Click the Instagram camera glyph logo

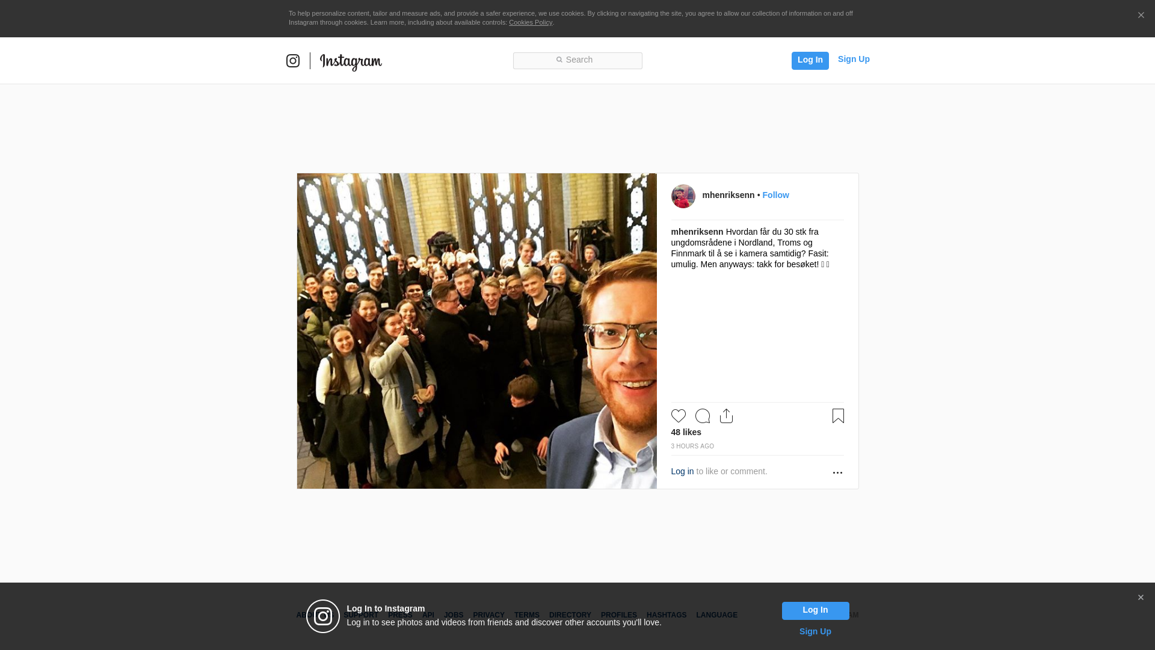point(293,61)
